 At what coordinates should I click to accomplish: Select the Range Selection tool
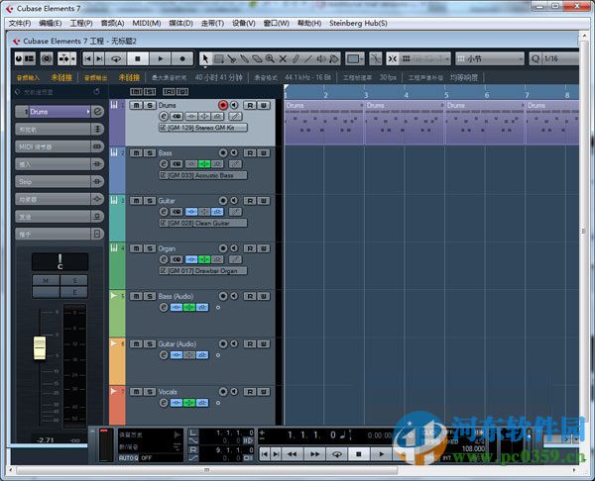click(x=219, y=58)
